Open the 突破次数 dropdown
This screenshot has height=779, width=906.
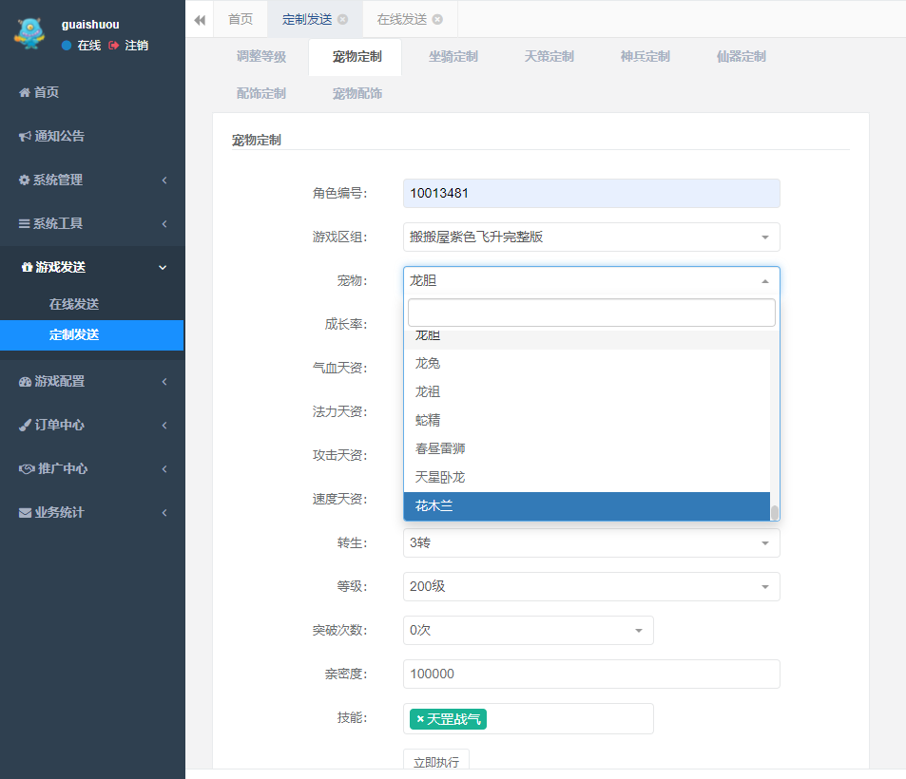[528, 631]
